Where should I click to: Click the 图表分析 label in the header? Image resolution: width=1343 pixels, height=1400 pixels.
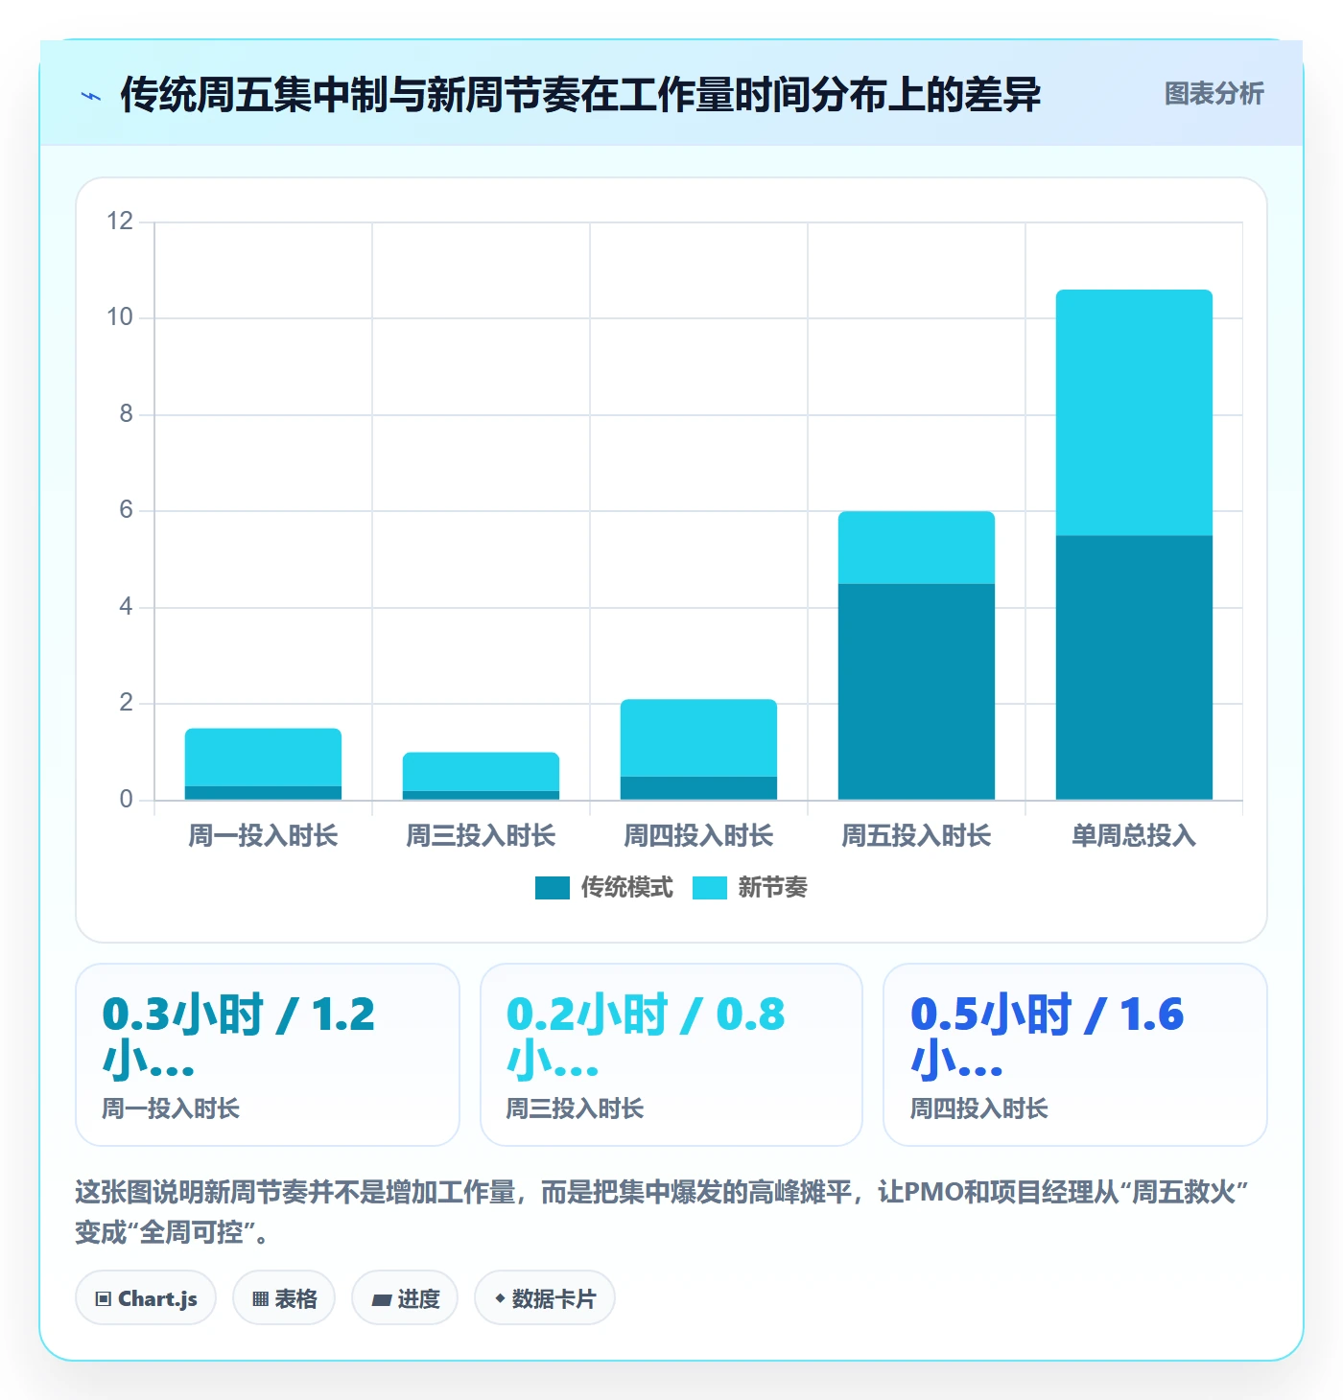click(1213, 94)
